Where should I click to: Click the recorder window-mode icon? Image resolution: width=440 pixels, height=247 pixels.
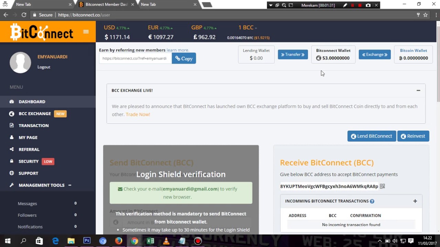277,5
